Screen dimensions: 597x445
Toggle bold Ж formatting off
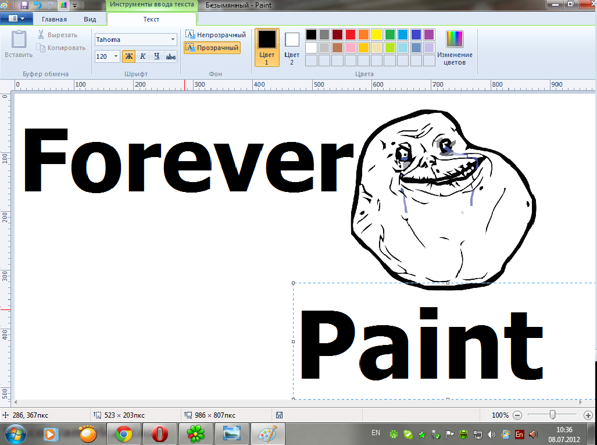click(128, 56)
